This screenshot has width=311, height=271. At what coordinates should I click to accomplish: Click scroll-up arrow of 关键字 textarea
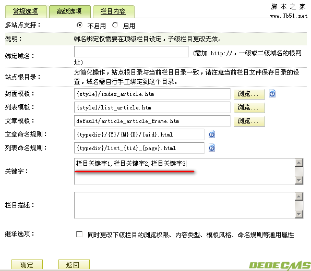click(x=299, y=163)
